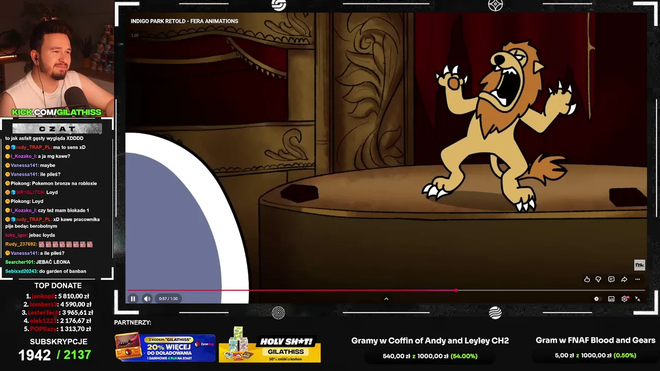Mute the video with the speaker icon

tap(147, 298)
